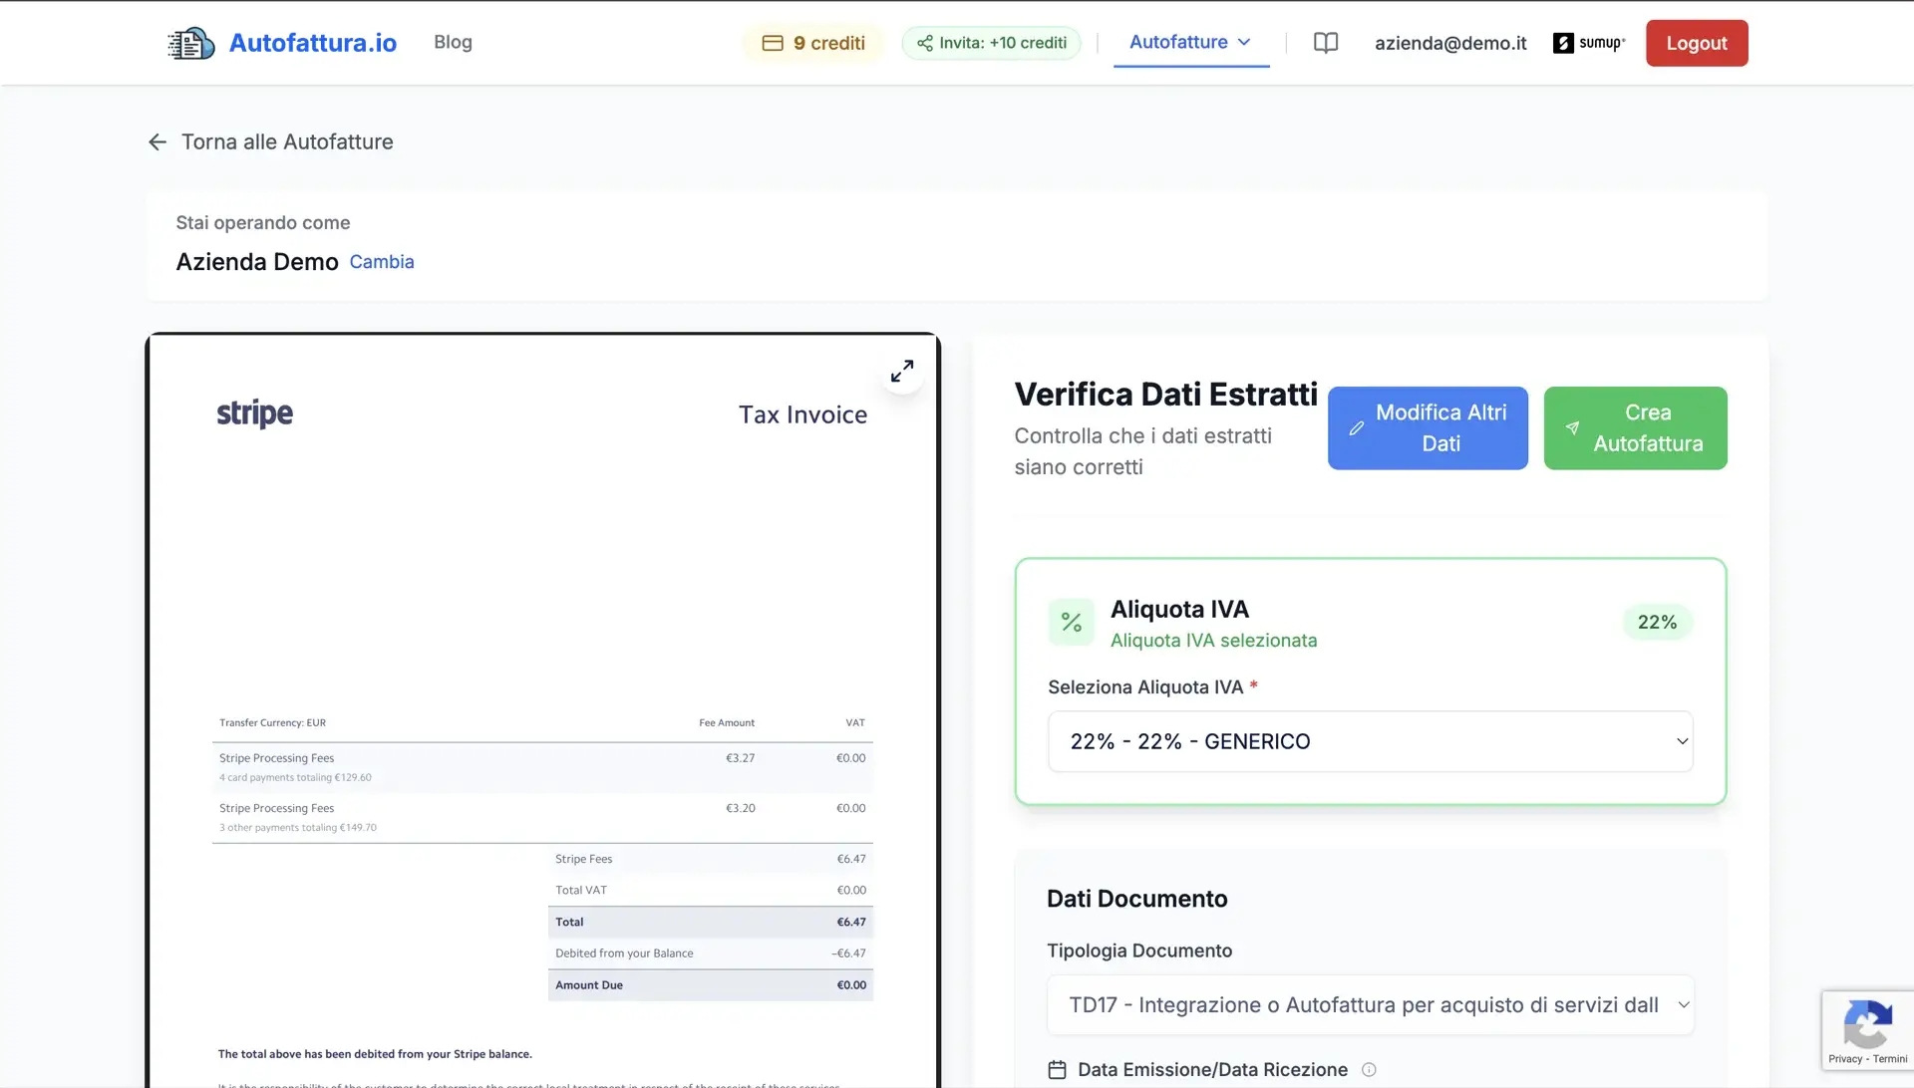The image size is (1914, 1088).
Task: Click the azienda@demo.it account email
Action: 1450,43
